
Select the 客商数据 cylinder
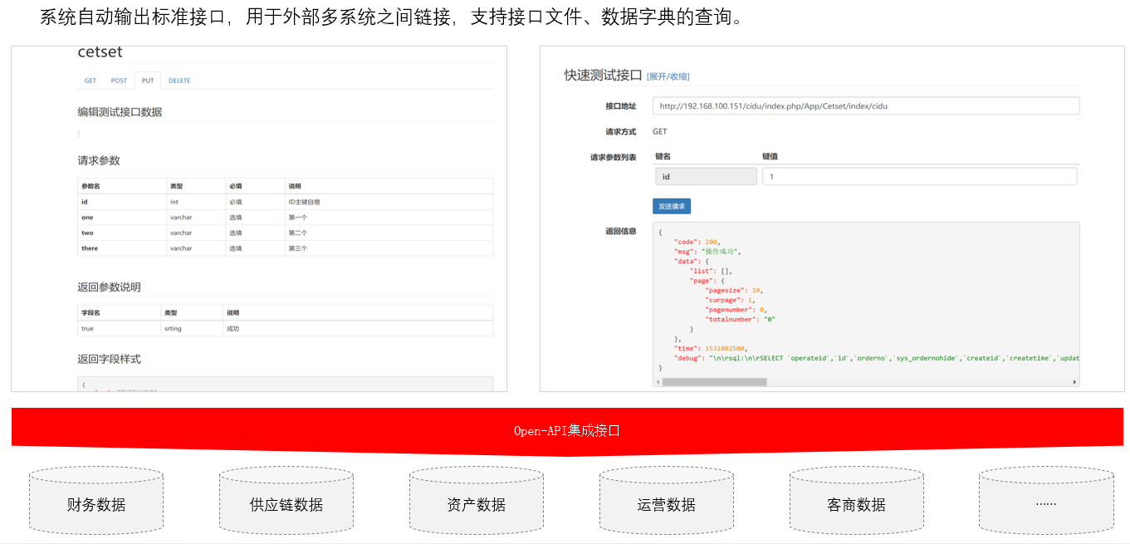(857, 500)
